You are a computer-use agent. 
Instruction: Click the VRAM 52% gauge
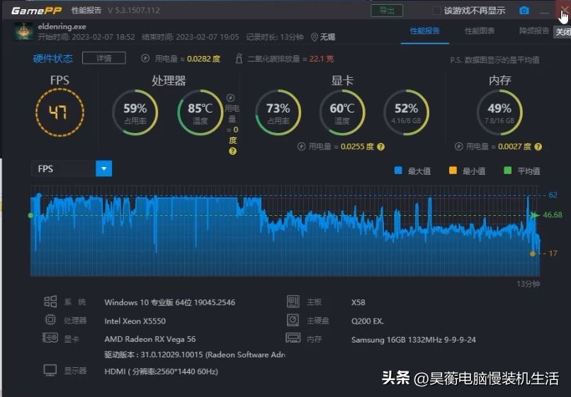[406, 113]
